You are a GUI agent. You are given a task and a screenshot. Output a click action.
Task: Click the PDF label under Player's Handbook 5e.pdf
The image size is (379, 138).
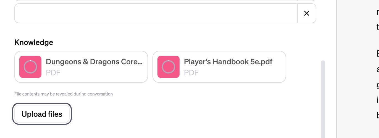tap(191, 73)
